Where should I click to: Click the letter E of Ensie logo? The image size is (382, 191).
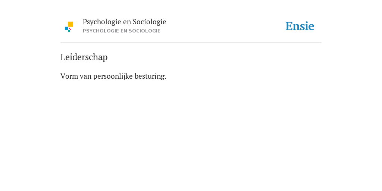289,26
